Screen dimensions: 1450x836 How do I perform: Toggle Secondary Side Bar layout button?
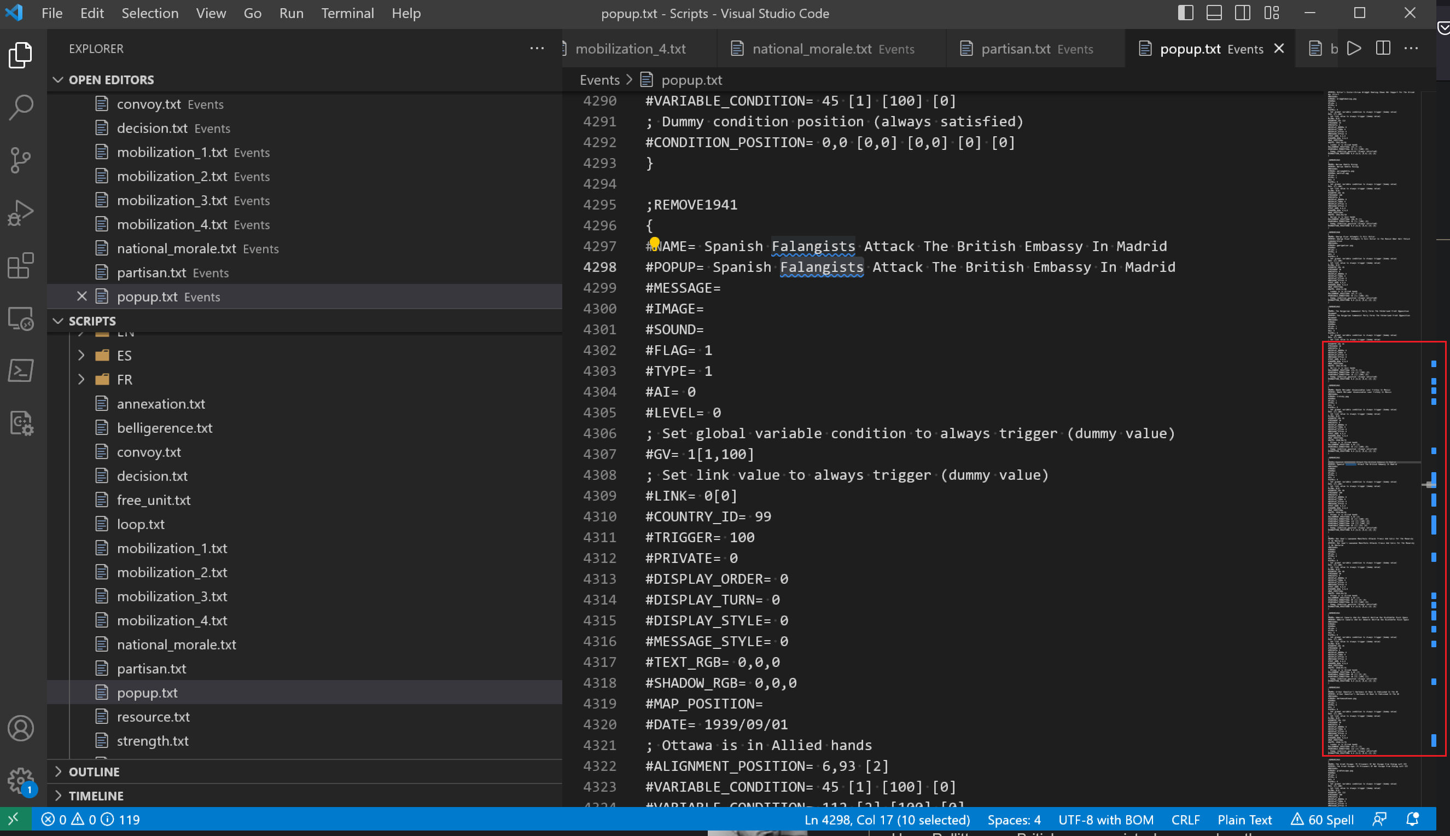click(1243, 13)
